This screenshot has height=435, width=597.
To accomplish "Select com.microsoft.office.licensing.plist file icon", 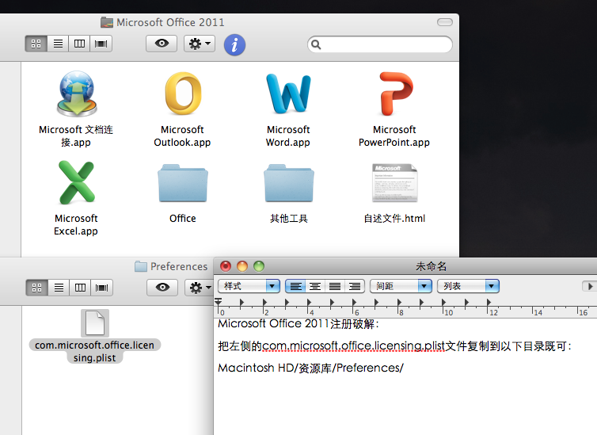I will coord(95,323).
